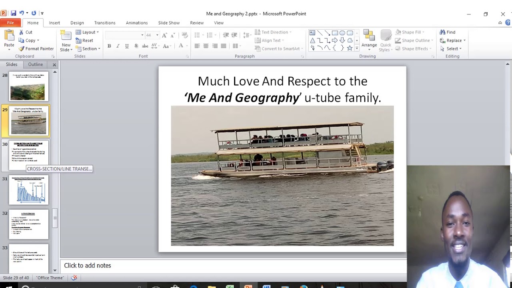Click the Increase Font Size button
Image resolution: width=512 pixels, height=288 pixels.
[164, 35]
